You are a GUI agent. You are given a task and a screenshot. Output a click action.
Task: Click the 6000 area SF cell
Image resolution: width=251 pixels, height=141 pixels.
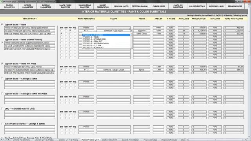coord(158,28)
